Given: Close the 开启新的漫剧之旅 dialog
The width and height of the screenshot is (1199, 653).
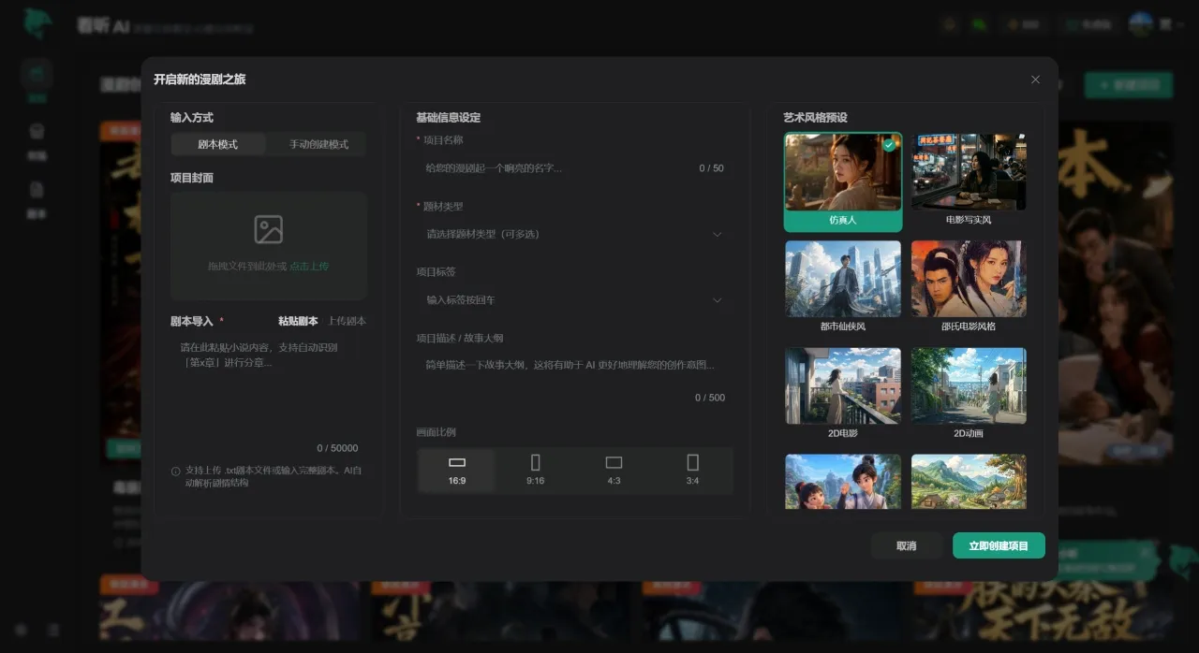Looking at the screenshot, I should 1035,80.
